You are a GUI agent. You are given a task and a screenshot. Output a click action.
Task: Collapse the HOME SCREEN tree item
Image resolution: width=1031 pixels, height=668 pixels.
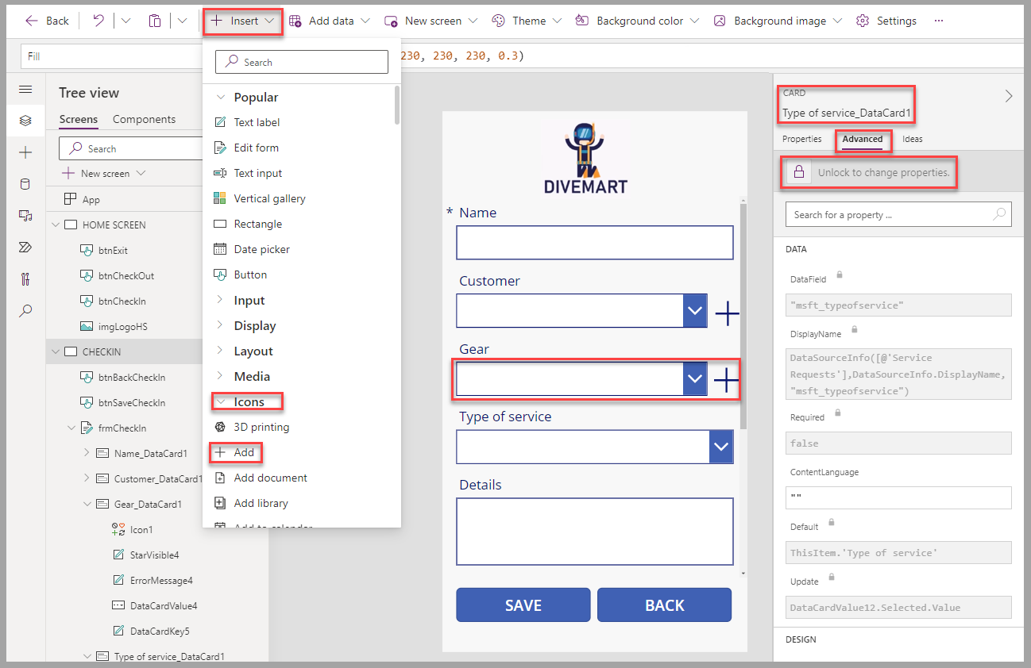click(x=55, y=225)
